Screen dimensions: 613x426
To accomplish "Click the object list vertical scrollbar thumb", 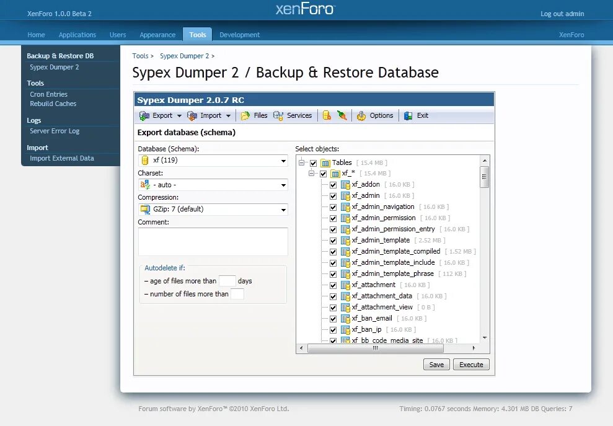I will point(484,177).
